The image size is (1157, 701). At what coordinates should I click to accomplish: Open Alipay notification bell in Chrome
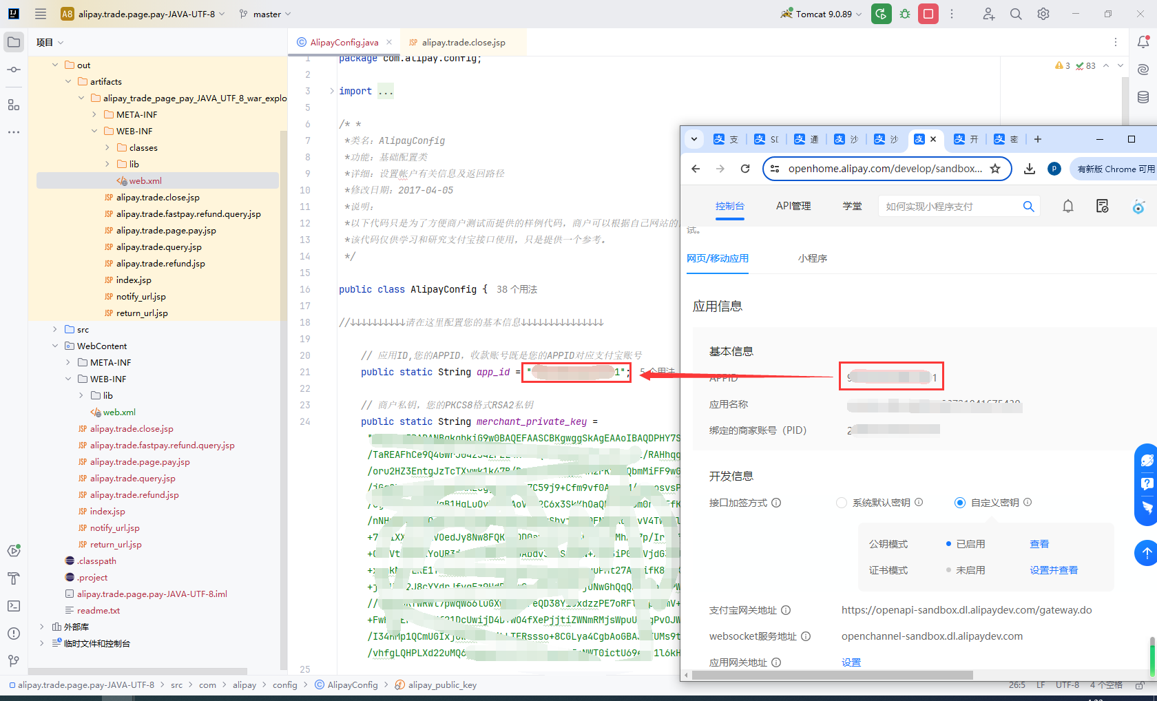tap(1068, 206)
